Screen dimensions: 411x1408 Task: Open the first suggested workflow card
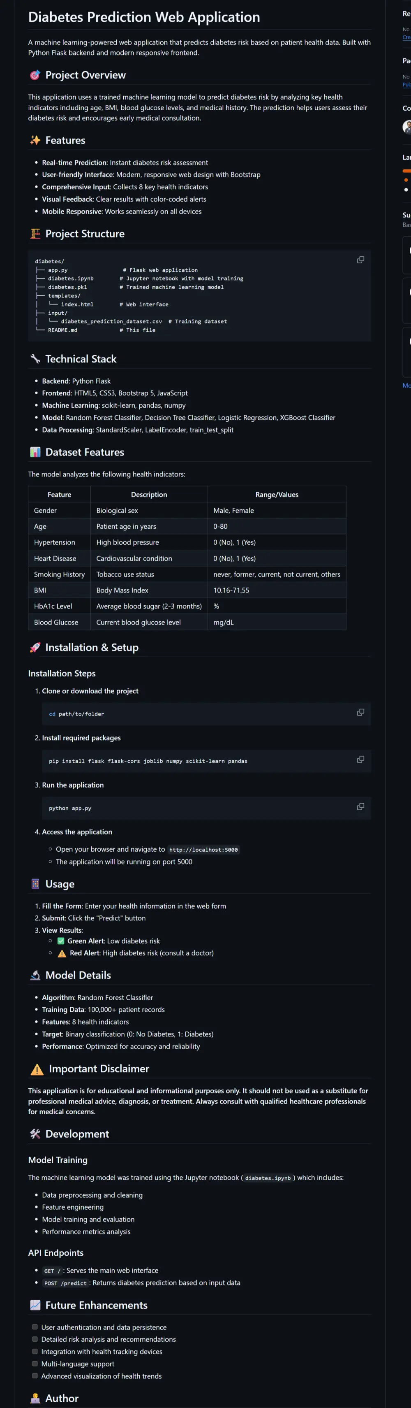(406, 255)
